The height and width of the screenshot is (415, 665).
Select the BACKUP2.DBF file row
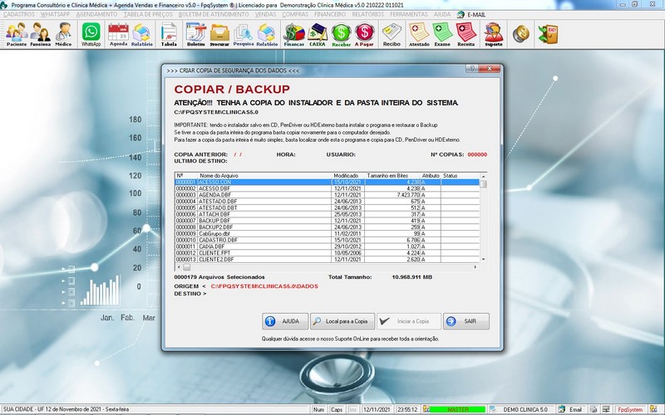327,227
